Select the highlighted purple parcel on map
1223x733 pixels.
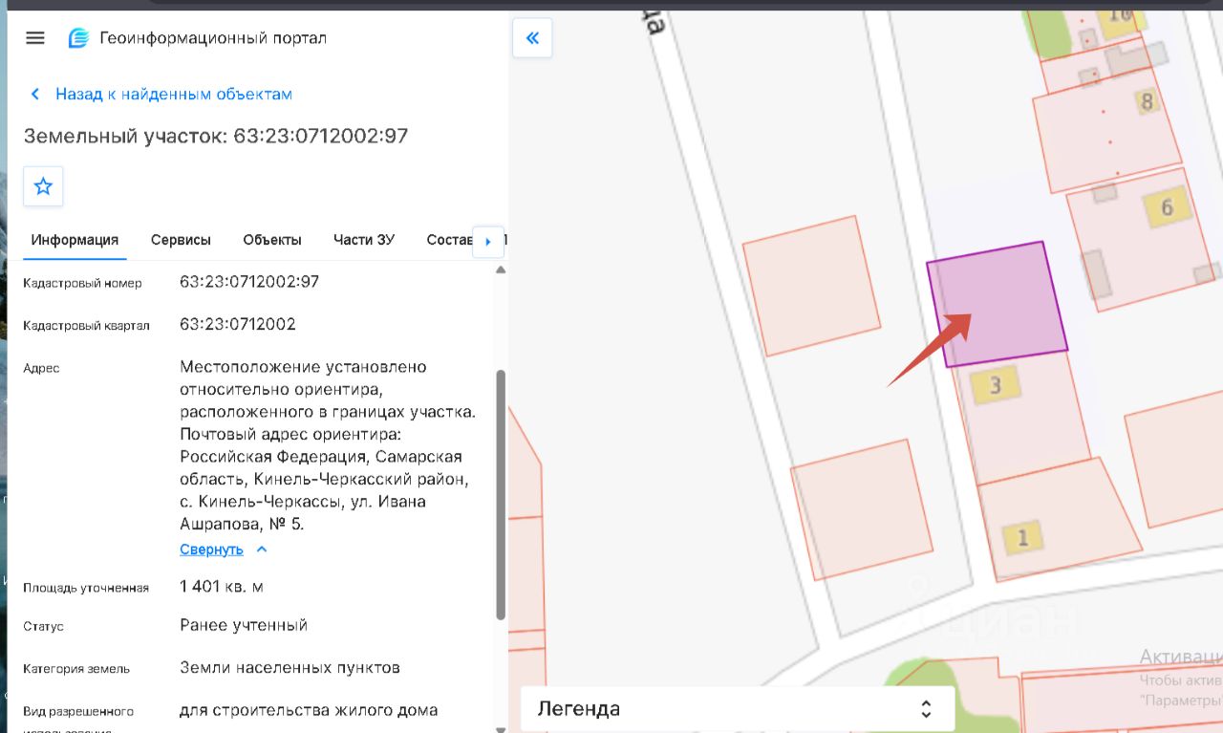998,304
